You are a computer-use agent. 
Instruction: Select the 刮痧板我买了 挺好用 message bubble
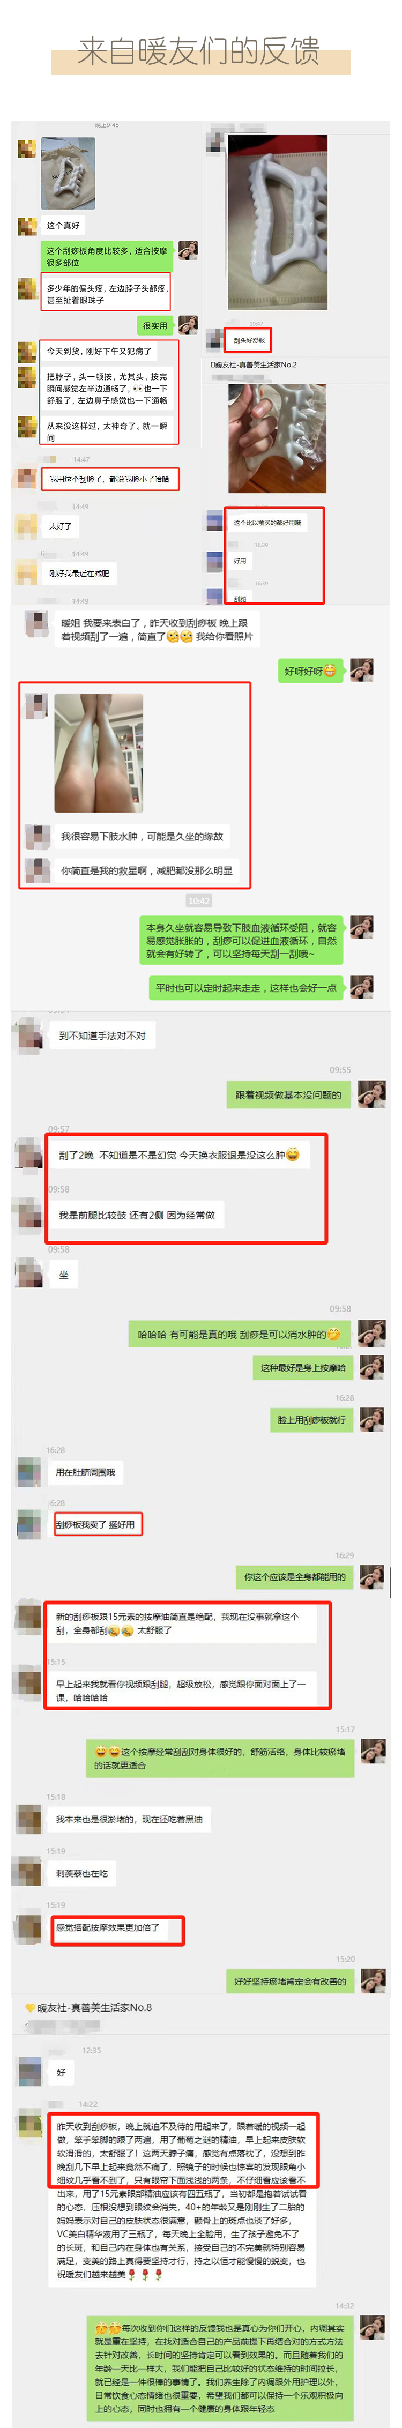[x=96, y=1524]
